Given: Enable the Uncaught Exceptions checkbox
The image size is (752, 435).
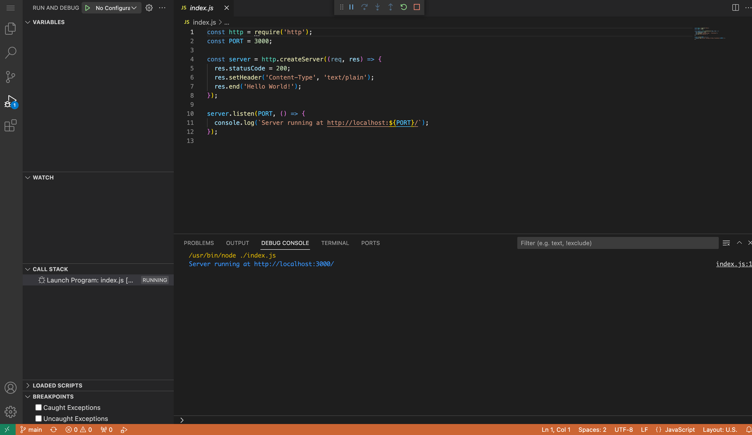Looking at the screenshot, I should [38, 418].
